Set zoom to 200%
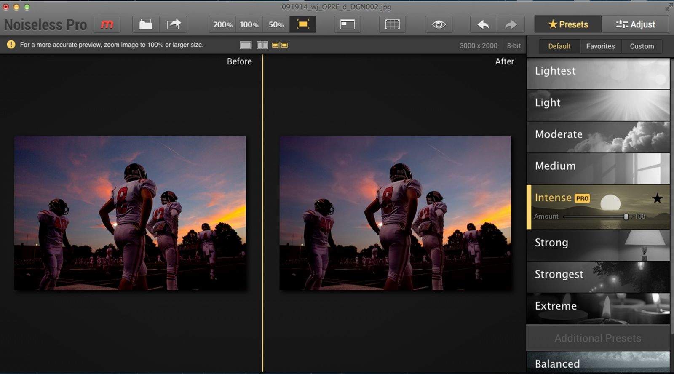674x374 pixels. tap(222, 24)
